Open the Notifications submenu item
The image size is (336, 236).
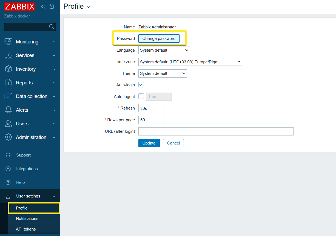coord(27,219)
